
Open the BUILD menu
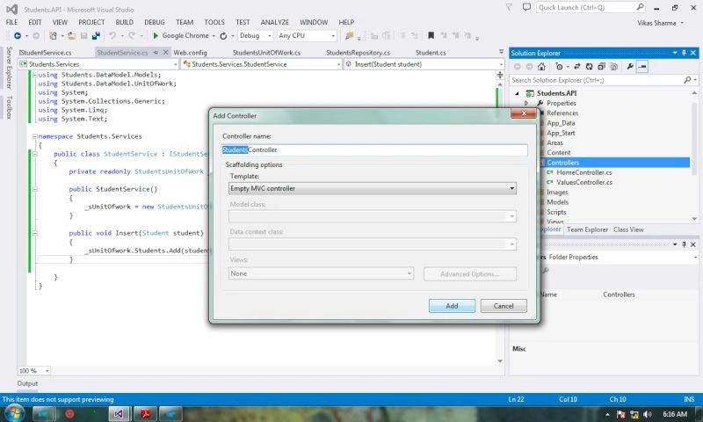124,22
